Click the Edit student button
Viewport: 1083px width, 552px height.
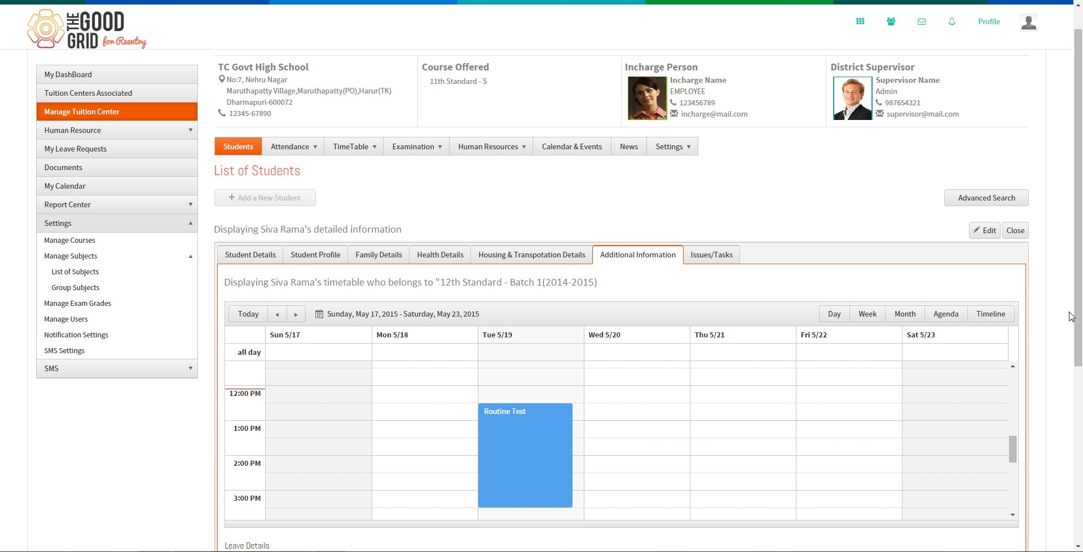[985, 230]
